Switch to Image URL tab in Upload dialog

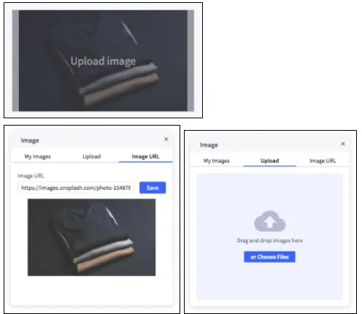[323, 161]
